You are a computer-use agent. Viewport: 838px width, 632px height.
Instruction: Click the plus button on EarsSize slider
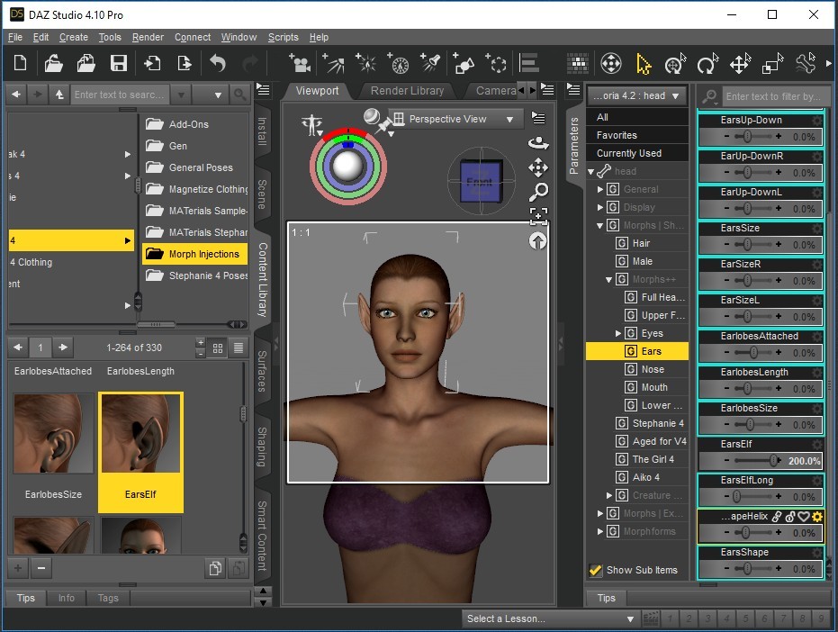point(779,244)
